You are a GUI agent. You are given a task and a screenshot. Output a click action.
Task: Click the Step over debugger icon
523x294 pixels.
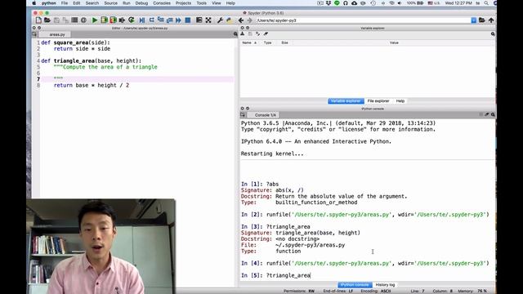(x=151, y=20)
